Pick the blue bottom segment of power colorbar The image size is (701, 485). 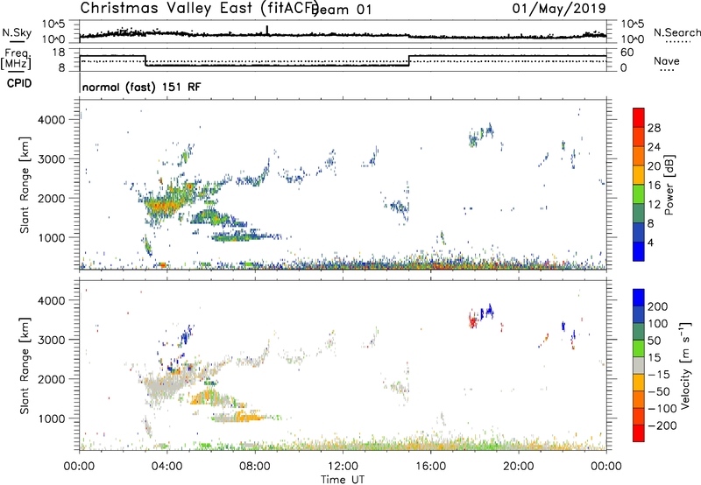[x=639, y=251]
